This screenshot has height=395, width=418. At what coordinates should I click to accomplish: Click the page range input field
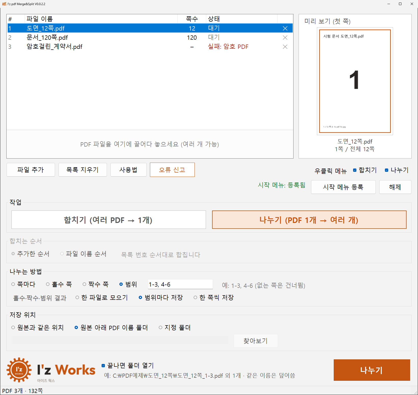coord(180,284)
